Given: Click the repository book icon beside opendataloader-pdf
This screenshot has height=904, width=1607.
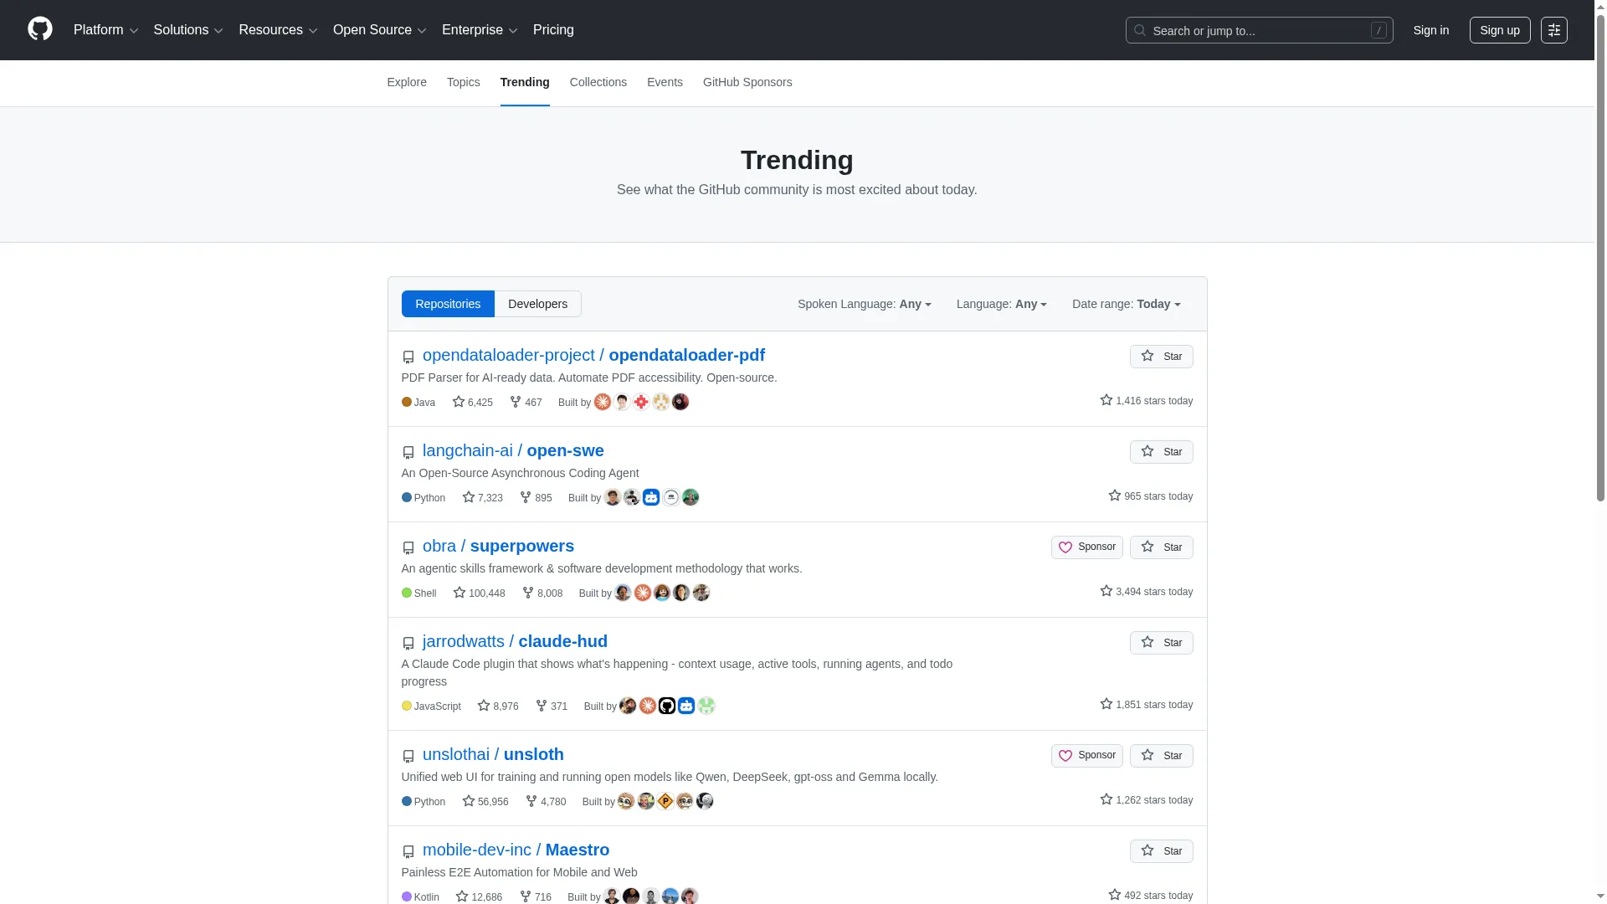Looking at the screenshot, I should pos(408,357).
